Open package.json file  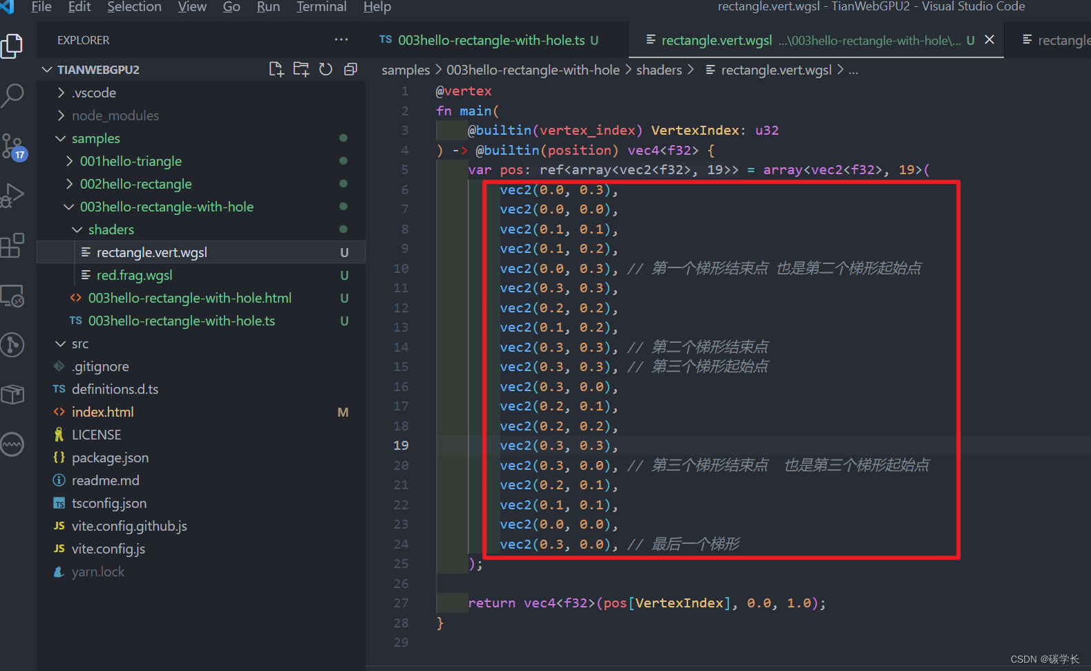coord(201,457)
